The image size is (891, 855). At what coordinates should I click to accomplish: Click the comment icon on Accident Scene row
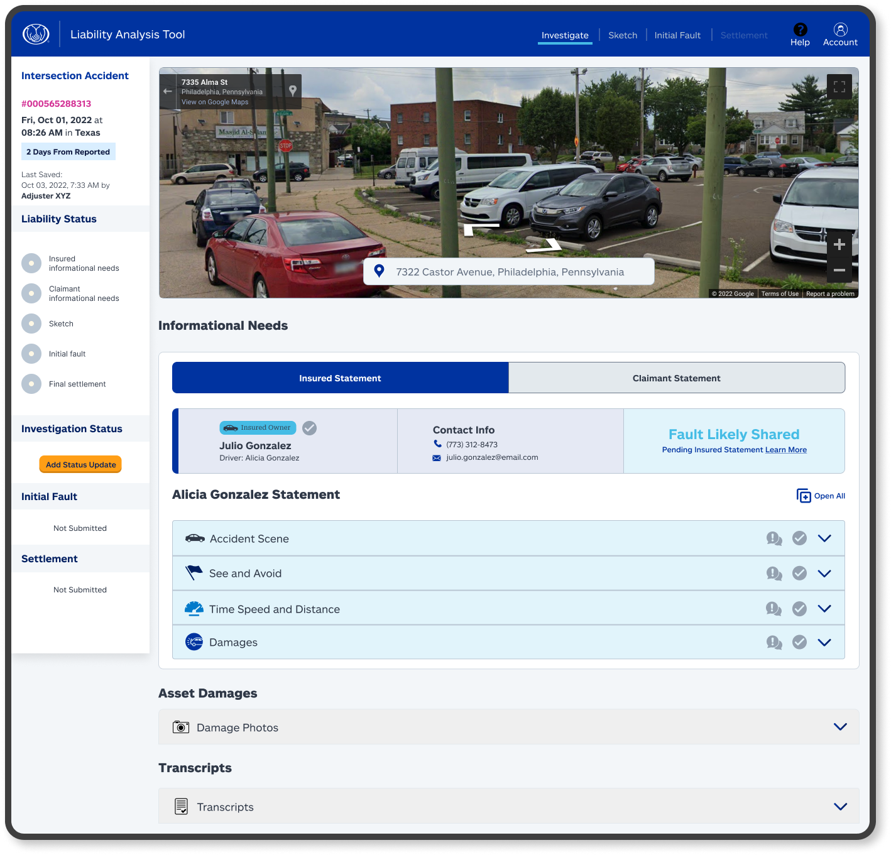tap(774, 538)
